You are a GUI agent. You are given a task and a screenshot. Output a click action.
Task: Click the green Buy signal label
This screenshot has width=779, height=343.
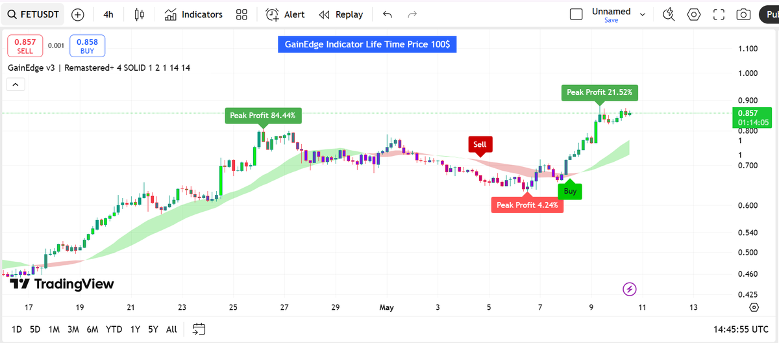(x=570, y=191)
